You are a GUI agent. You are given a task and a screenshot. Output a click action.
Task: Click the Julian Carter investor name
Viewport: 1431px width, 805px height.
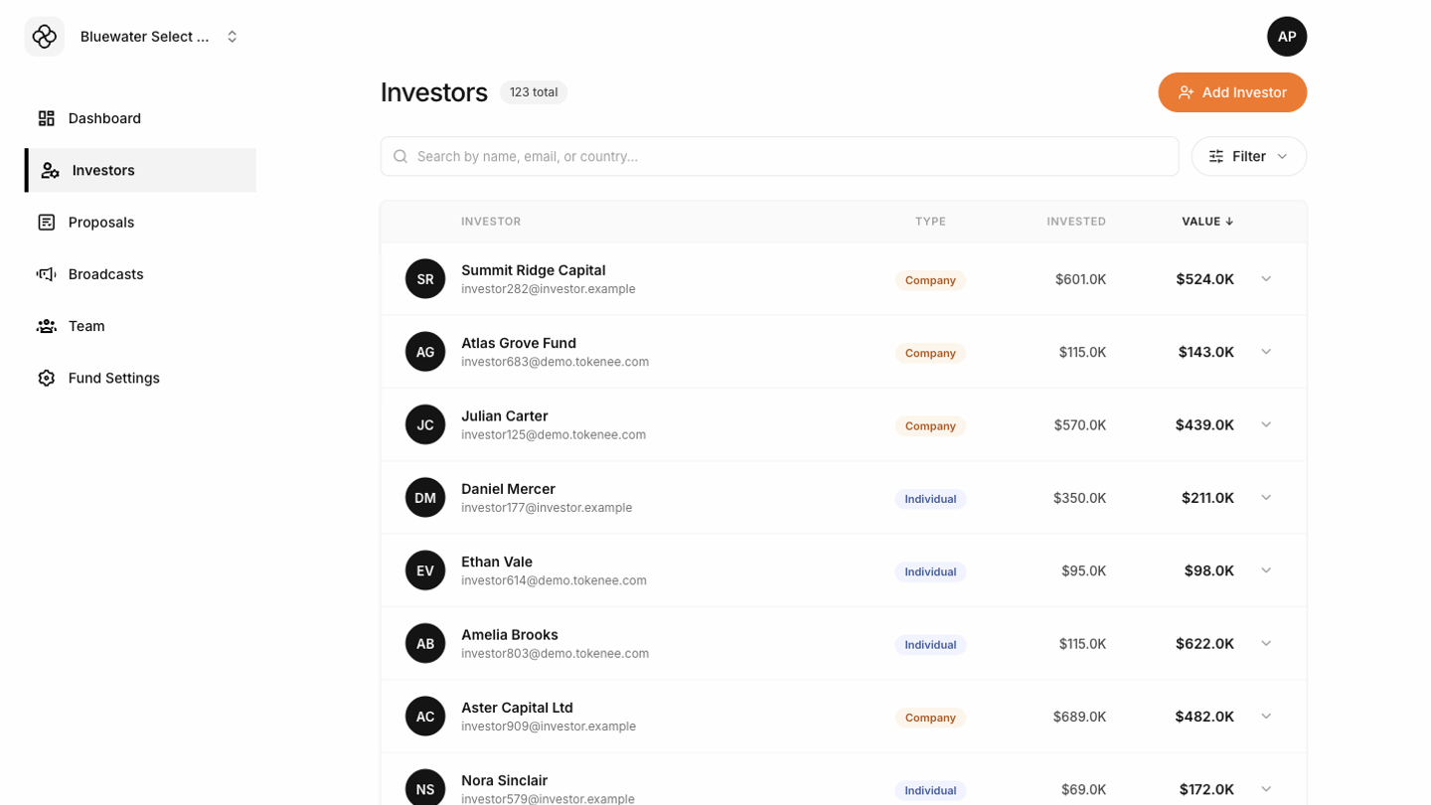click(504, 416)
